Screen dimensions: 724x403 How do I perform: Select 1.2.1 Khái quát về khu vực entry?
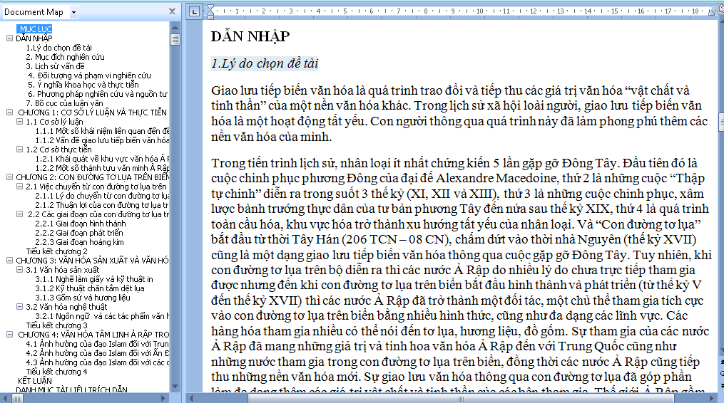coord(102,159)
